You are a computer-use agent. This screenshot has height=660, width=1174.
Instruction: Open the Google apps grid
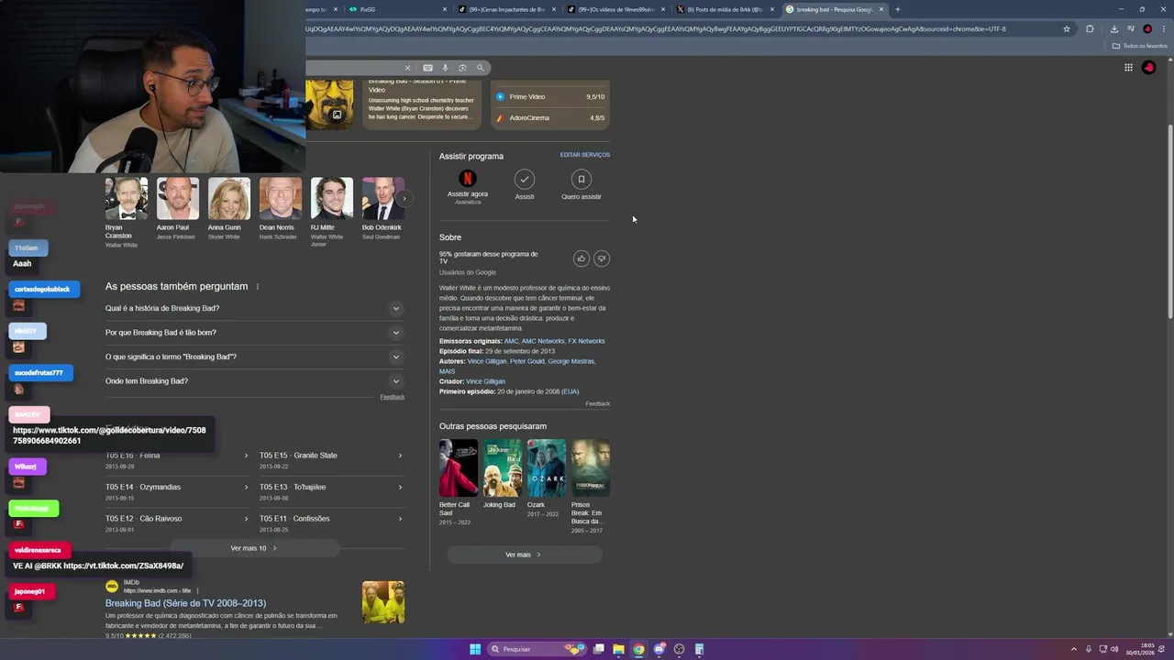[1128, 67]
